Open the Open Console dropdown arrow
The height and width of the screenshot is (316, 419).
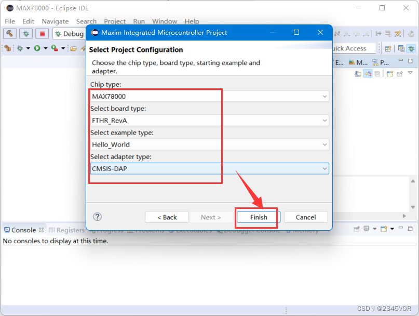393,229
